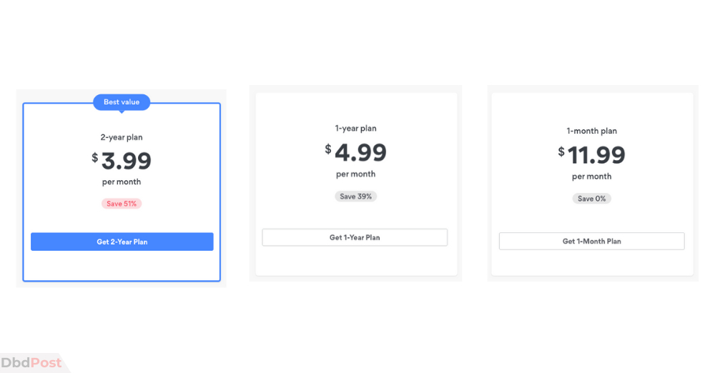
Task: Select the 1-year plan title
Action: point(355,128)
